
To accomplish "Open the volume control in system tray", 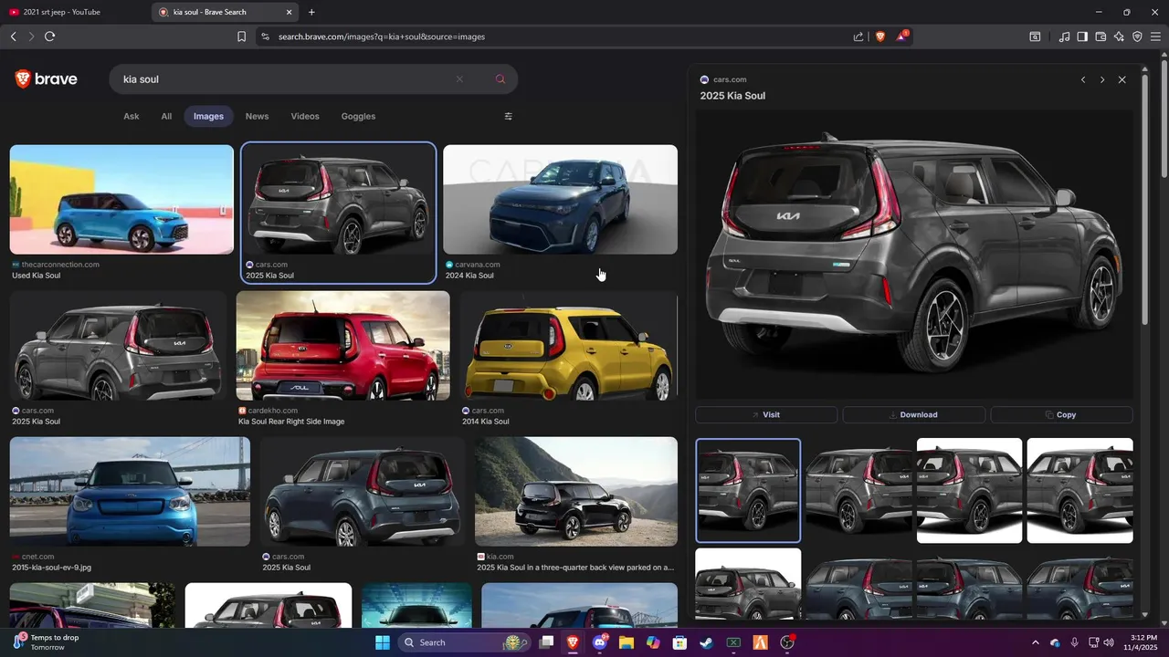I will tap(1109, 642).
